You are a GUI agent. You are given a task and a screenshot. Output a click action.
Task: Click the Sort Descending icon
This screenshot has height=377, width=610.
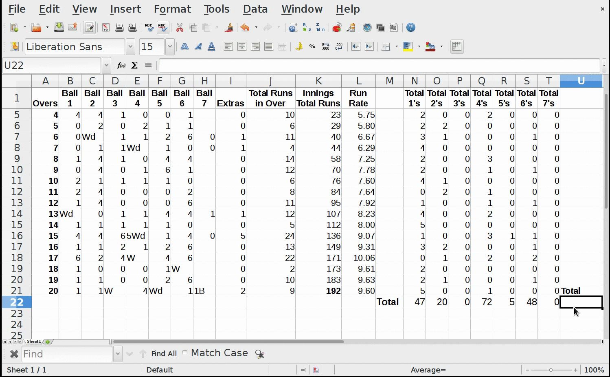coord(320,28)
